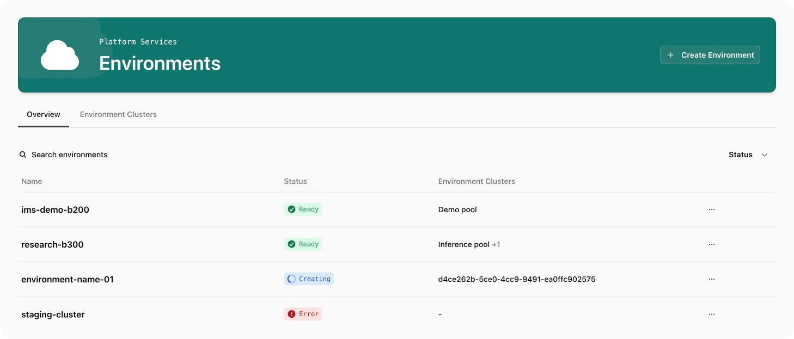Screen dimensions: 794x339
Task: Click the Inference pool cluster
Action: tap(464, 244)
